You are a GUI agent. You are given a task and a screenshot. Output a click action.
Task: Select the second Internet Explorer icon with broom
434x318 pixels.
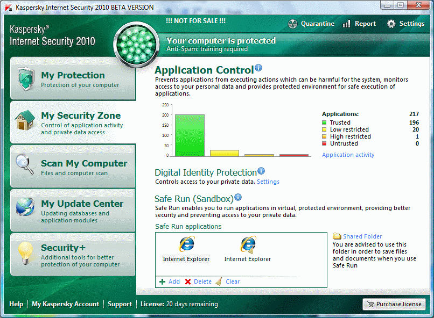point(248,244)
